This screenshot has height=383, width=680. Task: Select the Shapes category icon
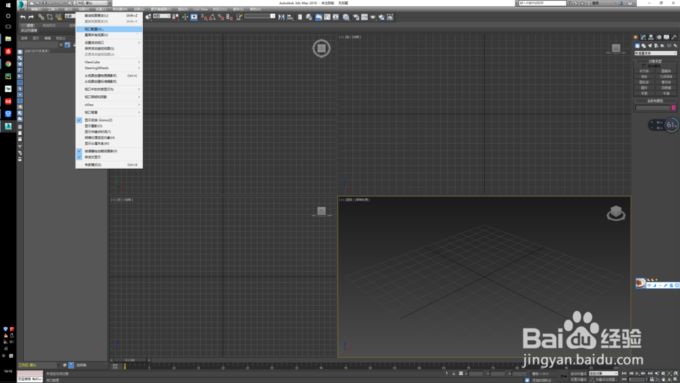643,46
